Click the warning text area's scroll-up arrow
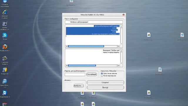The width and height of the screenshot is (188, 106). pyautogui.click(x=121, y=50)
